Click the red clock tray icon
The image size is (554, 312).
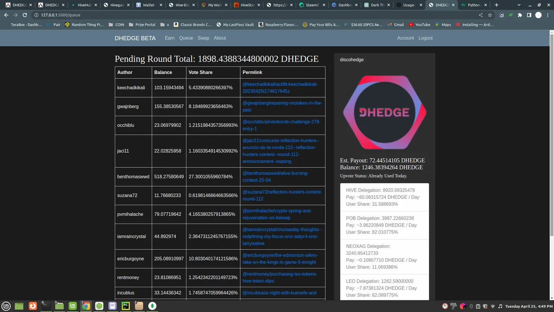(x=445, y=306)
